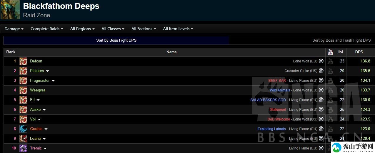Sort by the Name column header
The width and height of the screenshot is (375, 153).
pos(171,52)
